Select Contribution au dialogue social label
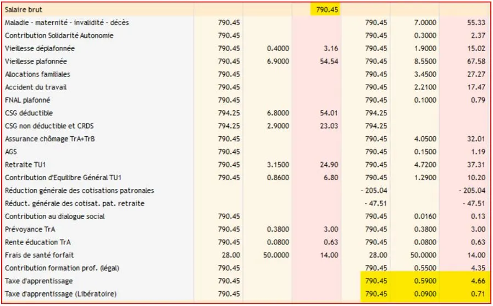 click(x=55, y=216)
